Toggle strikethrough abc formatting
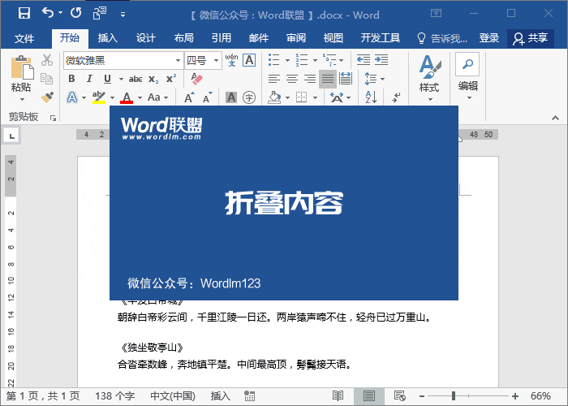This screenshot has width=568, height=406. 136,79
